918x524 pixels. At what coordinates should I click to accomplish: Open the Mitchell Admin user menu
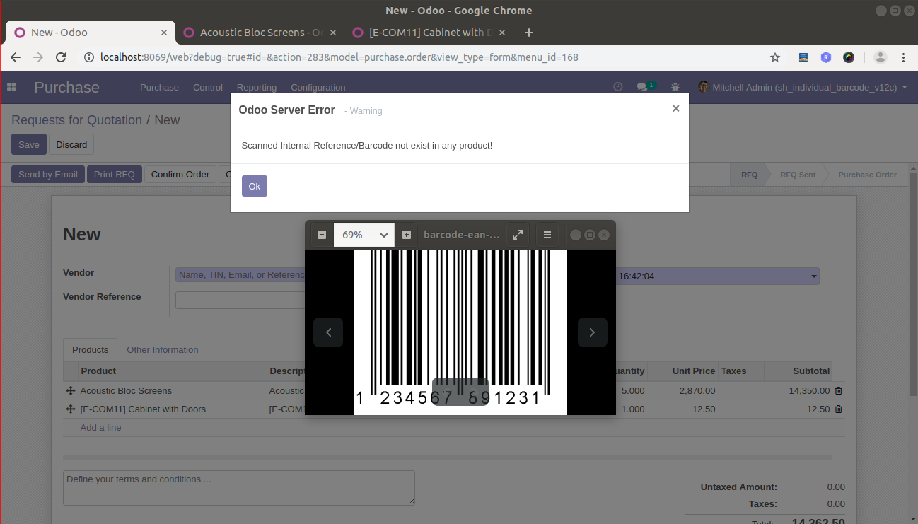(803, 87)
